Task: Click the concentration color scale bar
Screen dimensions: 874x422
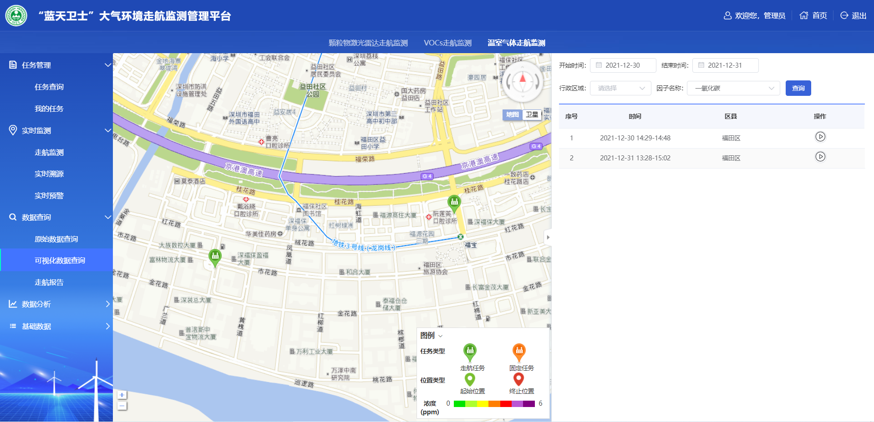Action: coord(494,403)
